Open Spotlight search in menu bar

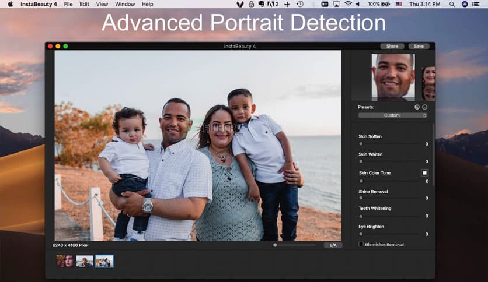pyautogui.click(x=452, y=4)
